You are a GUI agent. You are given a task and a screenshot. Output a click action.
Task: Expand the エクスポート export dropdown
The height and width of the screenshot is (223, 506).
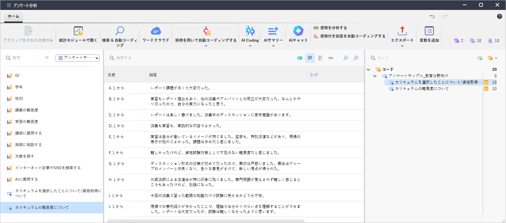402,46
